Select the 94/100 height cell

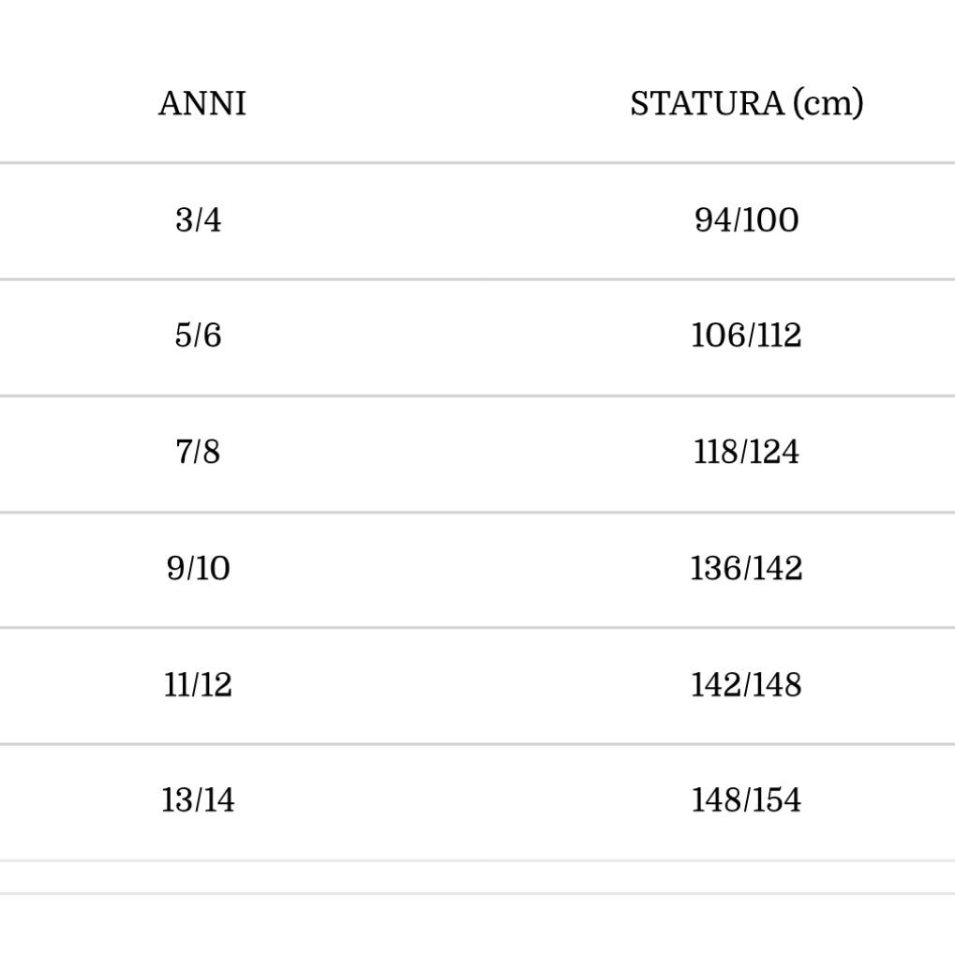(x=746, y=220)
